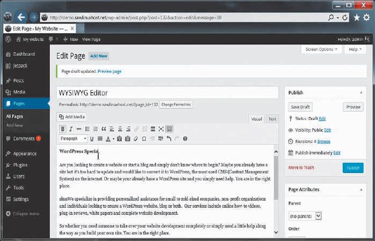
Task: Collapse the Page Attributes box
Action: (x=361, y=190)
